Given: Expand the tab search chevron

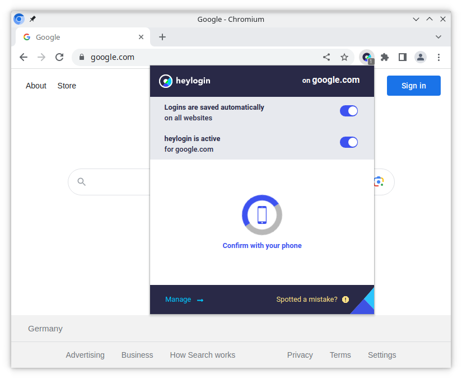Looking at the screenshot, I should (x=438, y=37).
